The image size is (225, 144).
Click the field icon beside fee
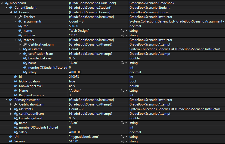[x=20, y=26]
